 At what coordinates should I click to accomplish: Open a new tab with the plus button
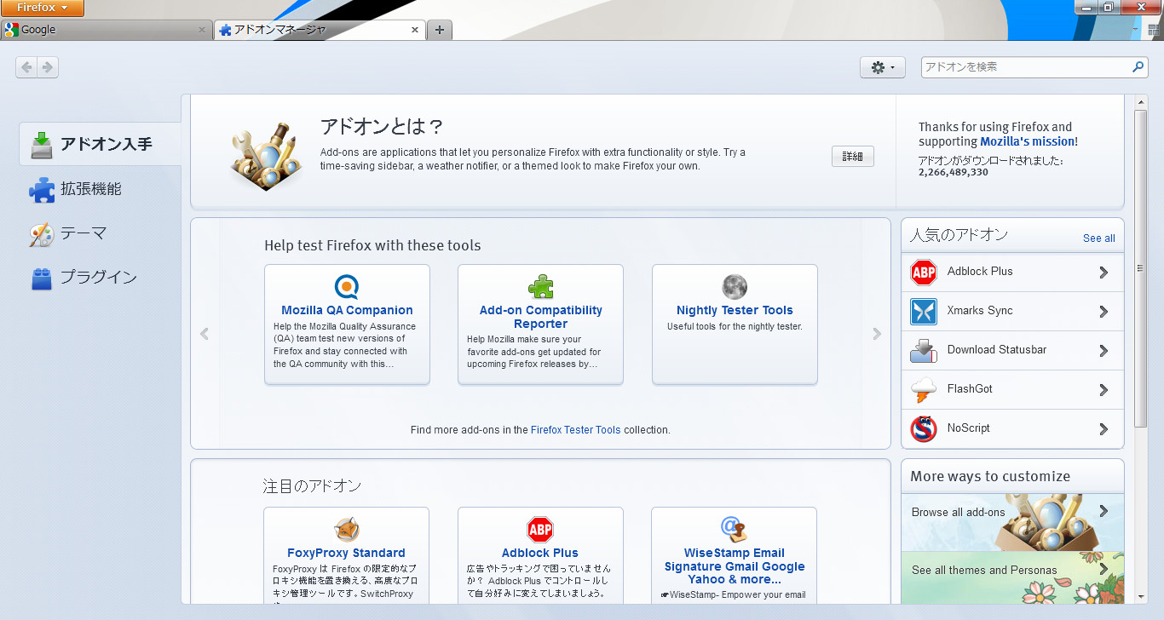click(x=440, y=30)
